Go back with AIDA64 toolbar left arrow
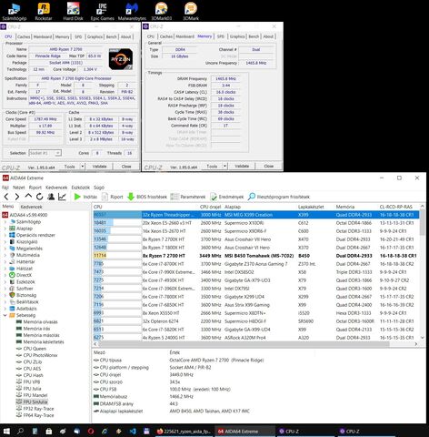Screen dimensions: 429x437 6,197
